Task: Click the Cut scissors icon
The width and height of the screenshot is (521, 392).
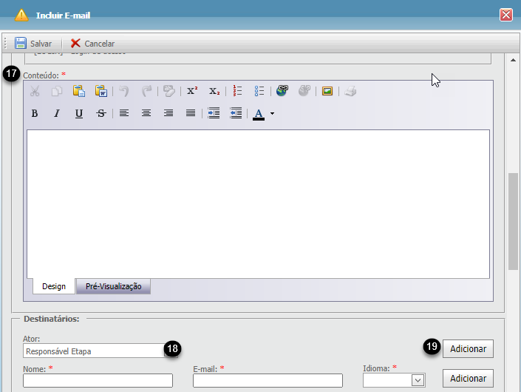Action: (35, 91)
